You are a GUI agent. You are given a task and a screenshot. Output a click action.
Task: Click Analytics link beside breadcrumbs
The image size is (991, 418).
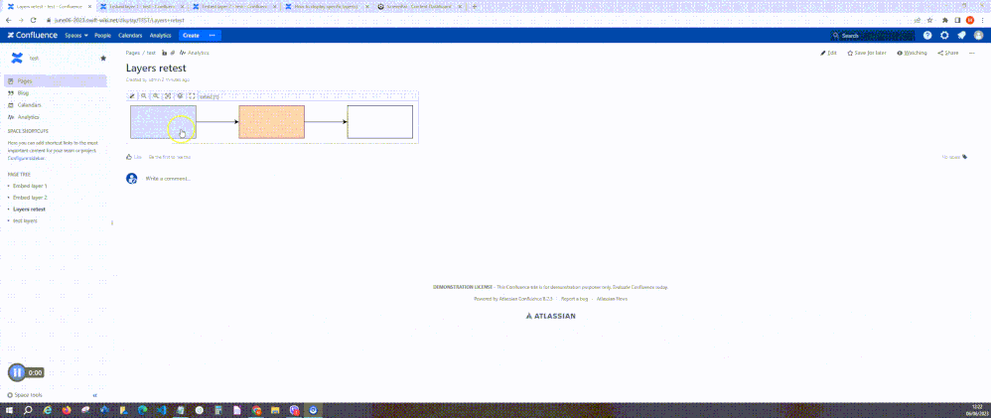click(x=195, y=54)
